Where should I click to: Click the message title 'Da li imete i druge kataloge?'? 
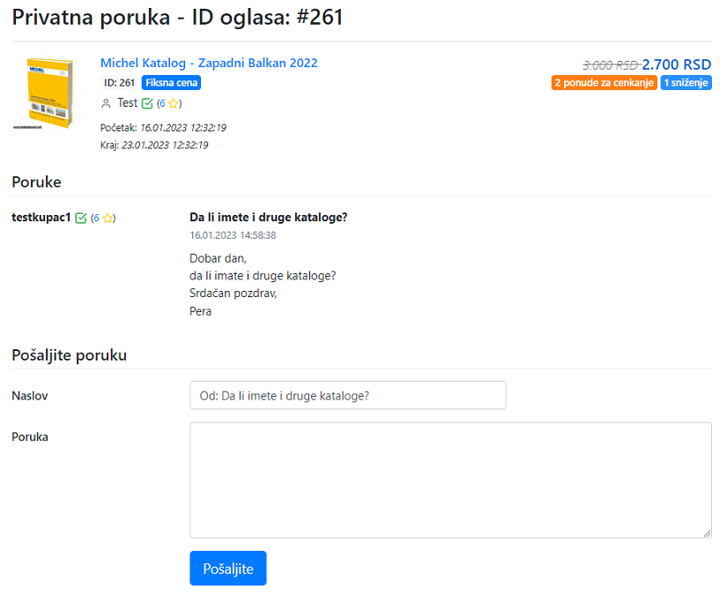pyautogui.click(x=268, y=218)
